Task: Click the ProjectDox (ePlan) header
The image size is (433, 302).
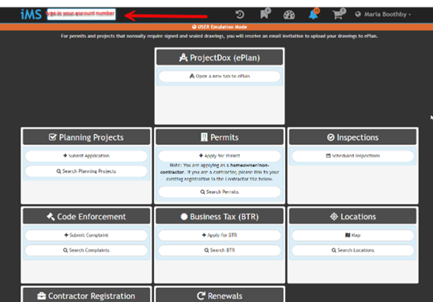Action: tap(219, 58)
